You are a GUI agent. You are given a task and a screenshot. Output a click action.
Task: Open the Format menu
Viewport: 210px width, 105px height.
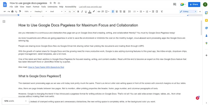click(x=36, y=7)
